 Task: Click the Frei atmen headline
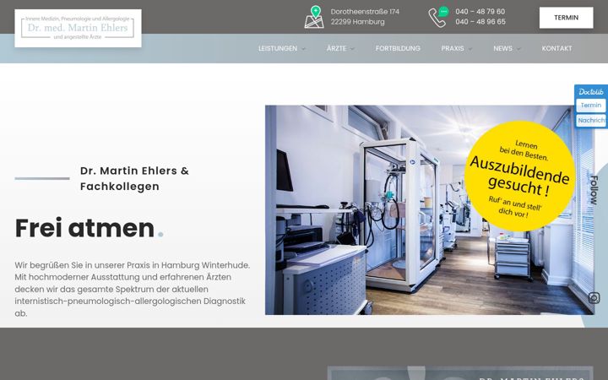pos(90,228)
